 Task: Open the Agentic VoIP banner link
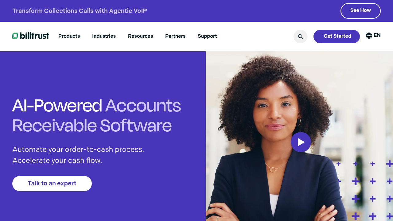tap(80, 11)
